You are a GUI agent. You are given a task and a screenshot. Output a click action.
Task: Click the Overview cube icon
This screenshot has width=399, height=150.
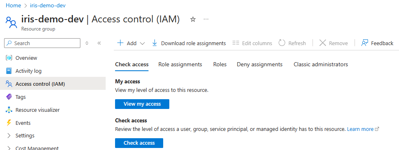[x=9, y=58]
